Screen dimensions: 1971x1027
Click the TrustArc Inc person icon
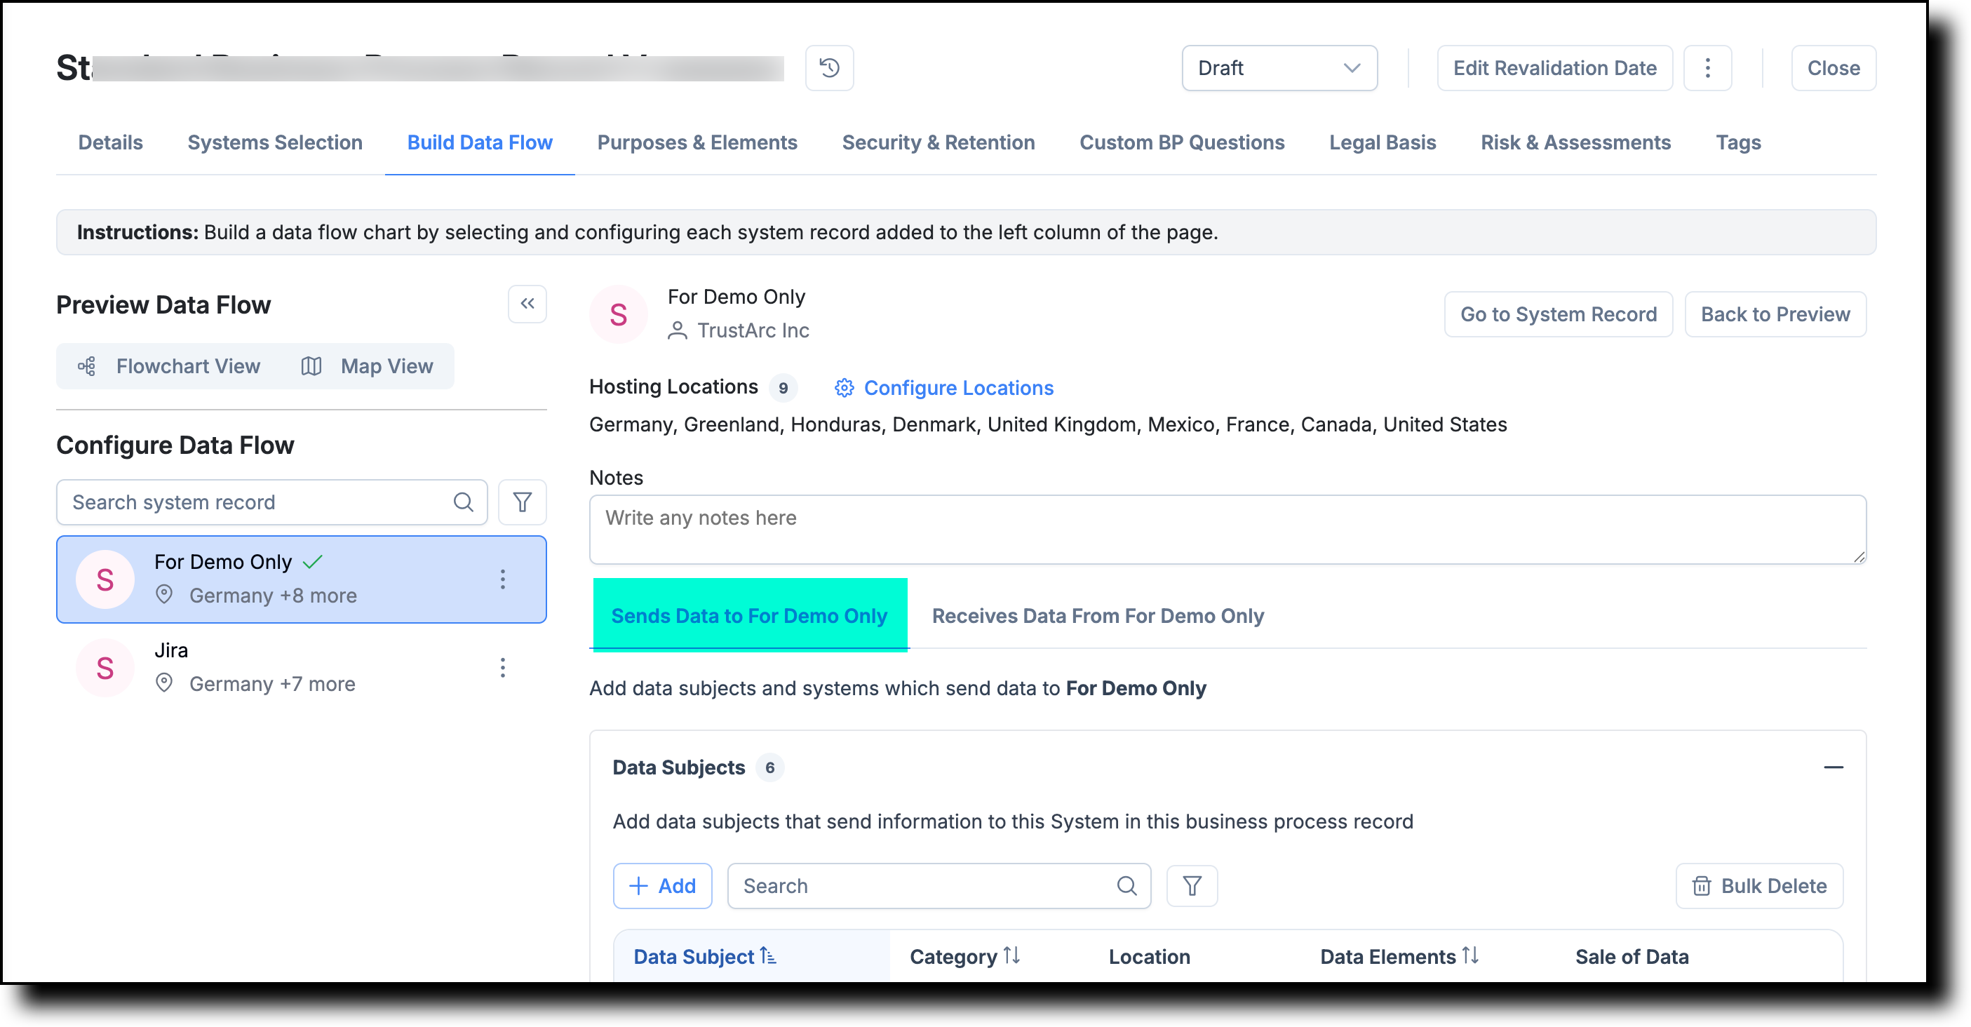[x=676, y=330]
